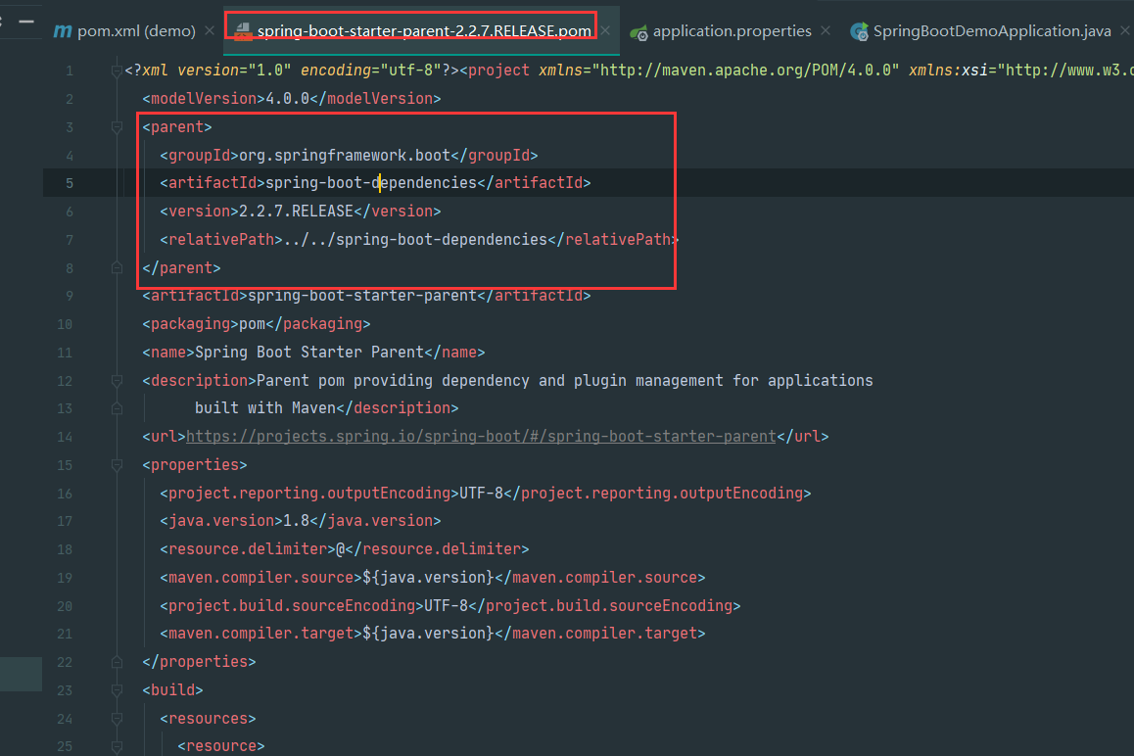
Task: Click the <build> tag text
Action: point(173,690)
